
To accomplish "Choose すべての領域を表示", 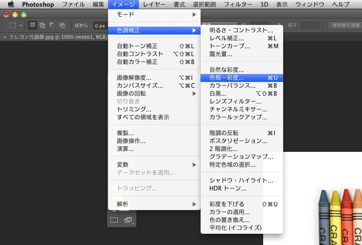I will pos(154,117).
